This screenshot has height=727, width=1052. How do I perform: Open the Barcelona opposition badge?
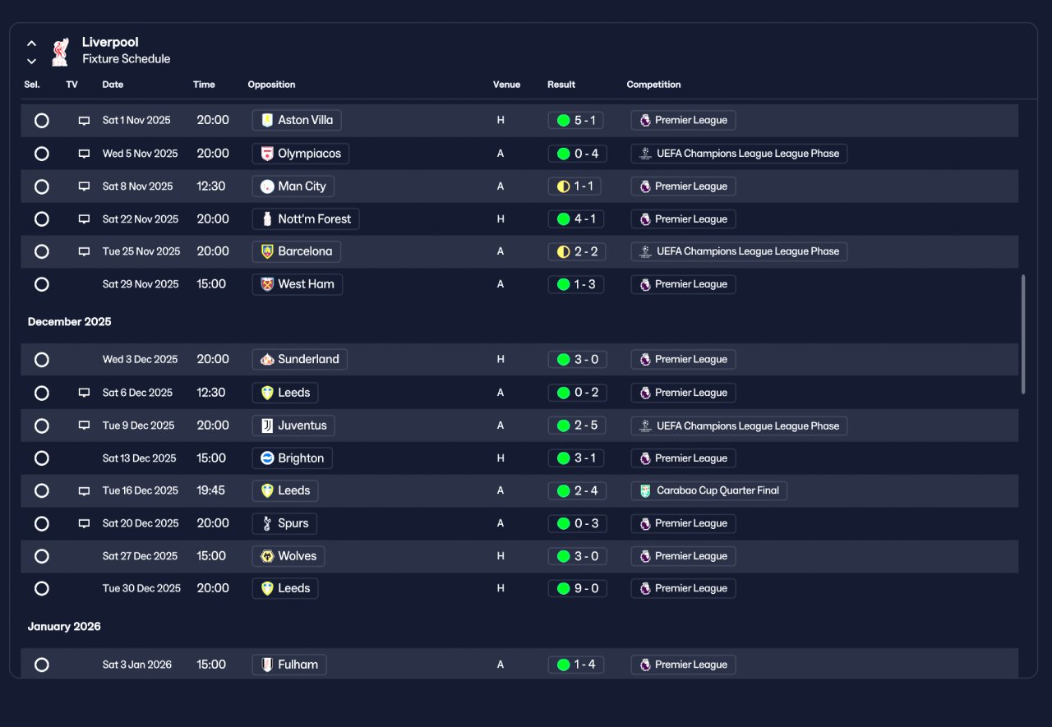297,251
